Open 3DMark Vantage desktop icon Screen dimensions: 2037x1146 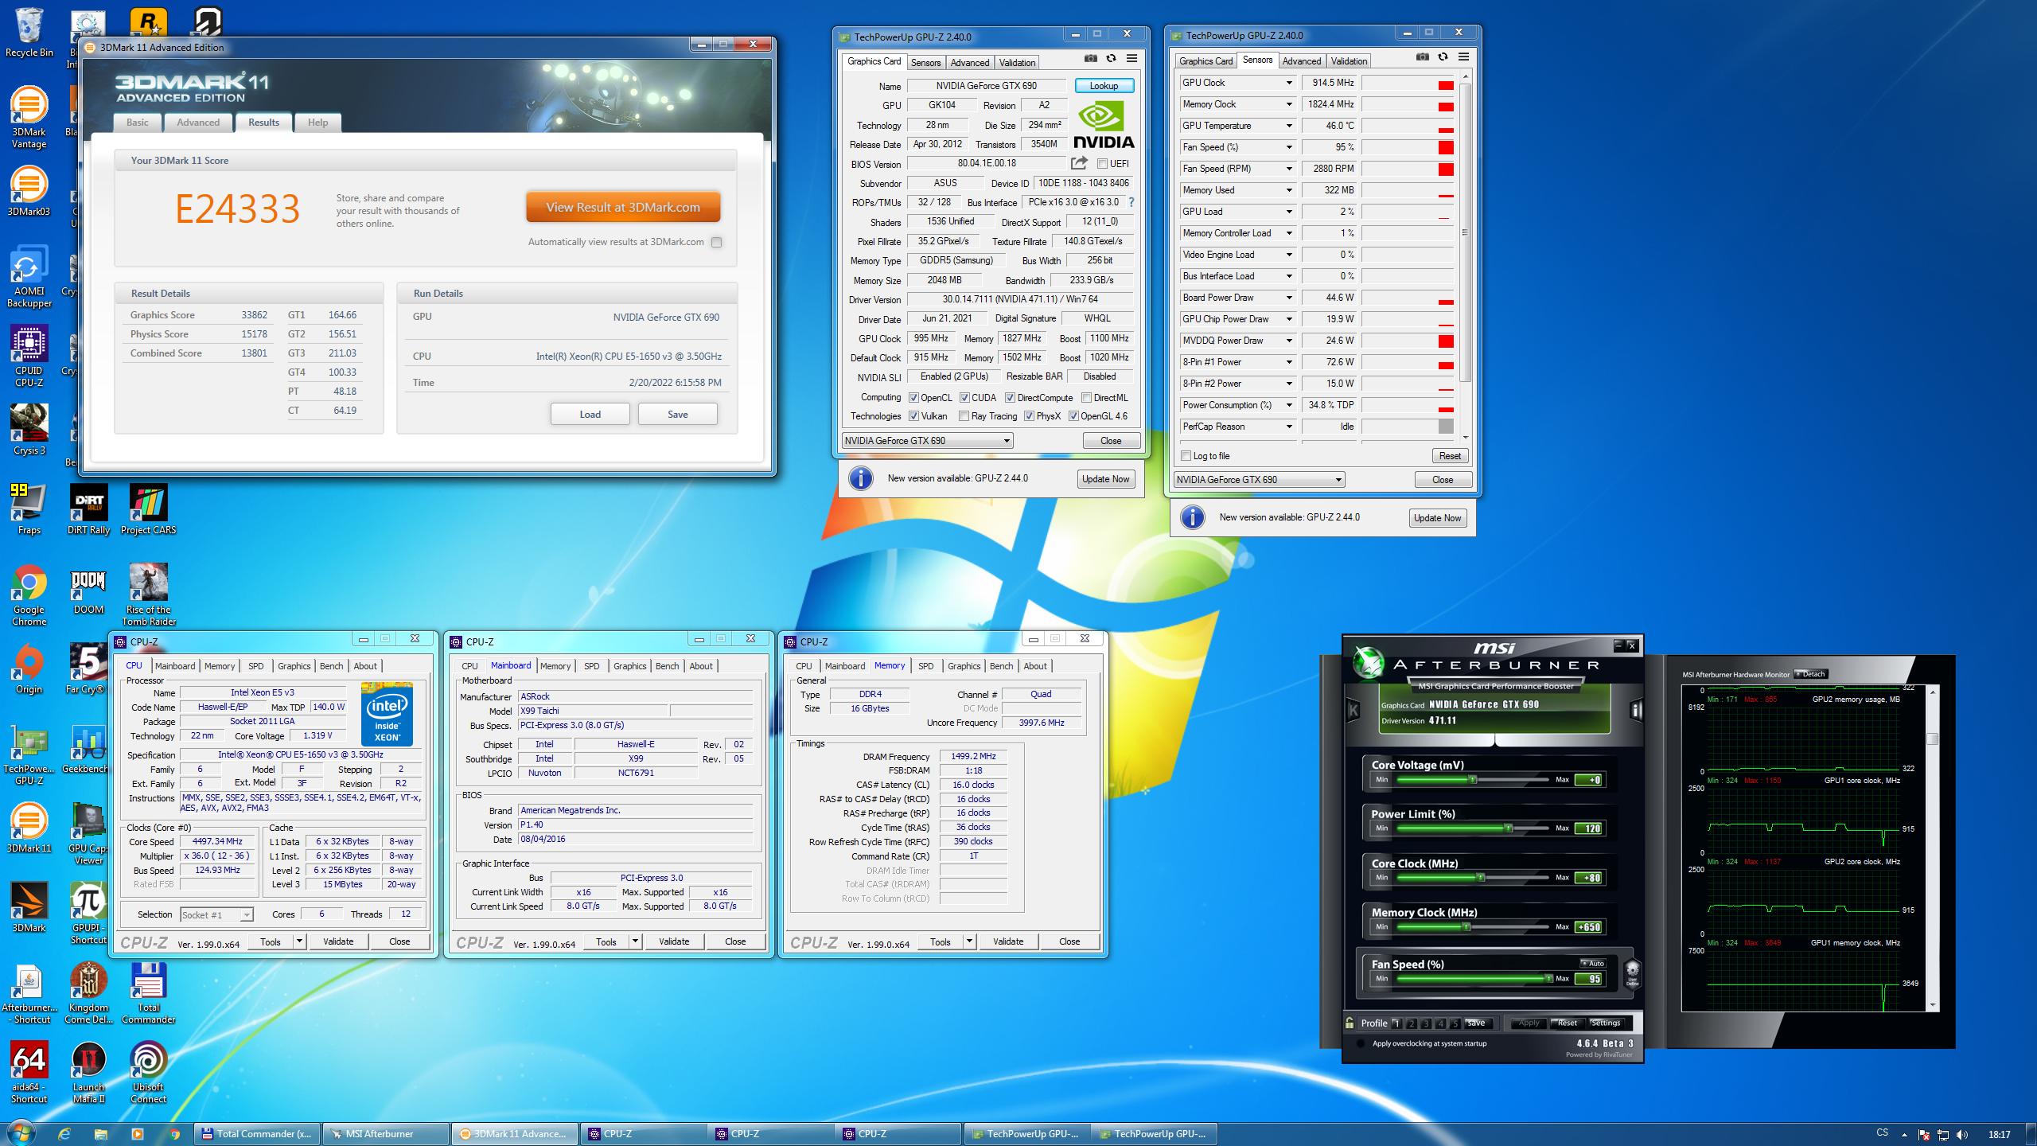pyautogui.click(x=29, y=117)
